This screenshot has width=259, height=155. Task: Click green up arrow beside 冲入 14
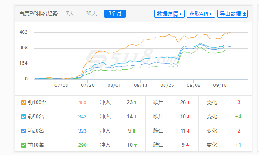pos(135,116)
